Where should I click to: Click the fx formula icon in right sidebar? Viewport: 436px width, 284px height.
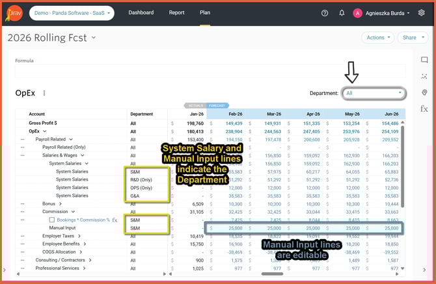(x=424, y=108)
